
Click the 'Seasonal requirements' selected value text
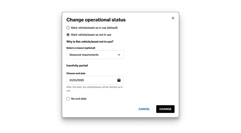point(84,55)
